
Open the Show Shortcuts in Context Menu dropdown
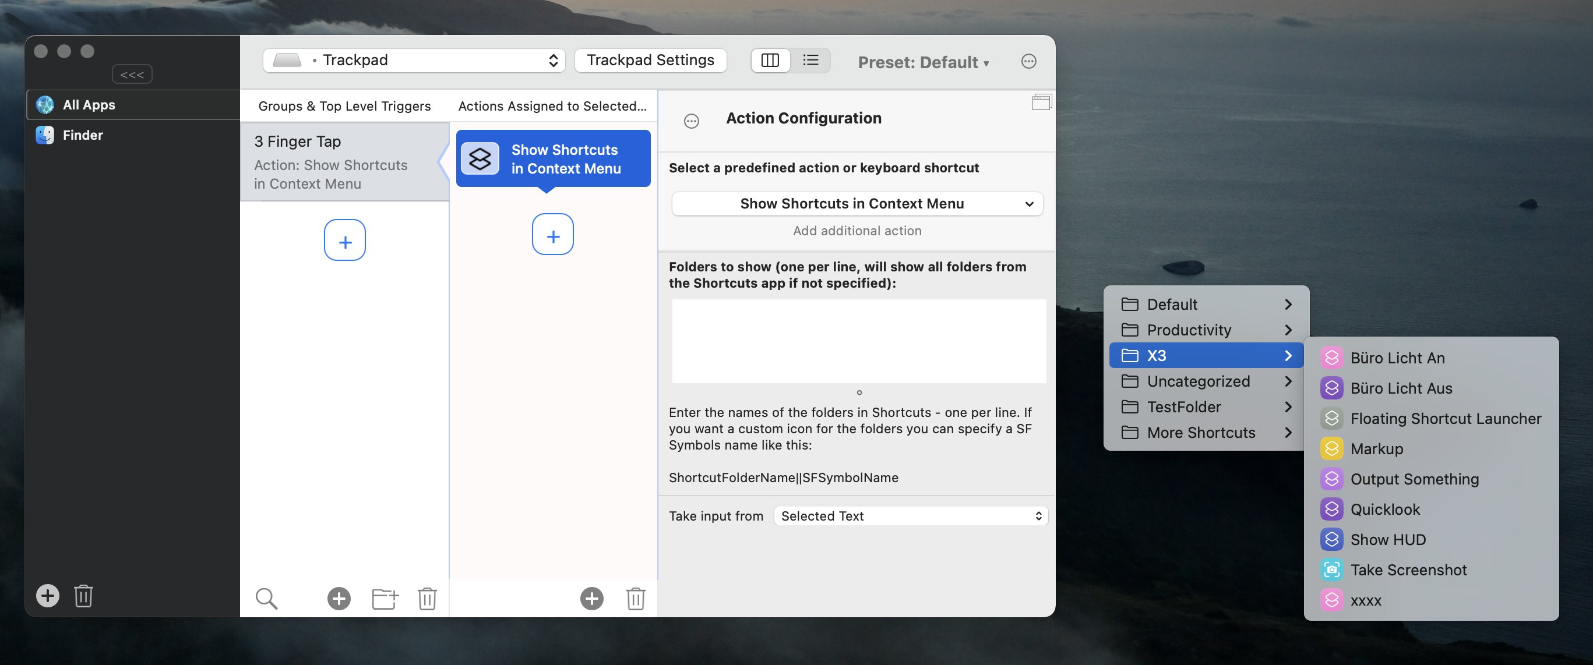click(x=857, y=204)
